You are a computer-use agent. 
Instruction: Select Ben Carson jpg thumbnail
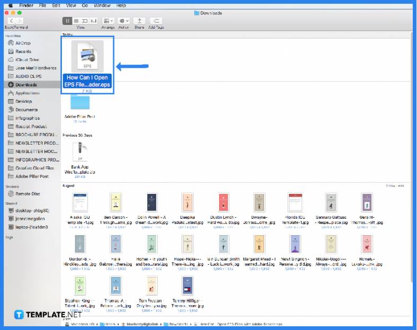coord(116,202)
